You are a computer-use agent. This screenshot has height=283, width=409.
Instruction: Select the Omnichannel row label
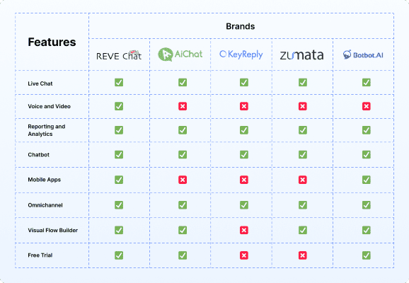[x=45, y=205]
